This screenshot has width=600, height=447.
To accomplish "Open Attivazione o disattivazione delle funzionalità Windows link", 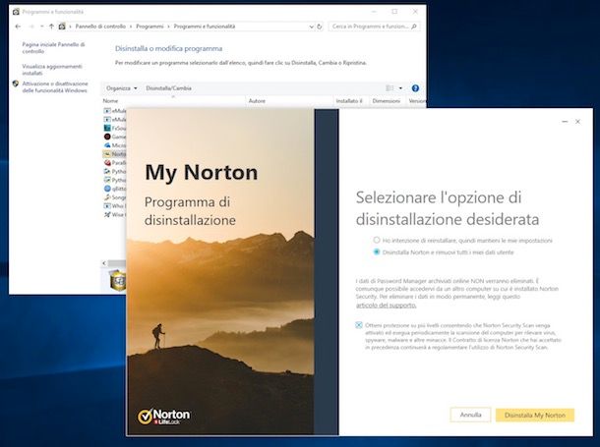I will (55, 87).
